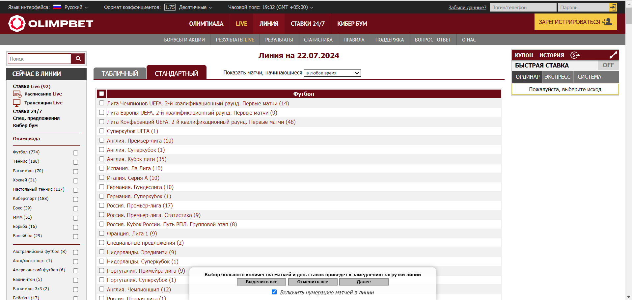The height and width of the screenshot is (300, 632).
Task: Click the Поиск search input field
Action: [39, 59]
